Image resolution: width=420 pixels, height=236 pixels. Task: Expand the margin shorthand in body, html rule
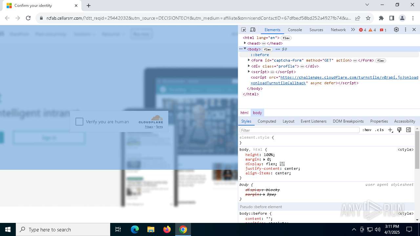(264, 159)
